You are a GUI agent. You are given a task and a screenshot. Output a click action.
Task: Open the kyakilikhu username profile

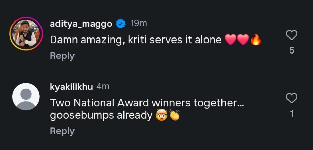point(71,87)
